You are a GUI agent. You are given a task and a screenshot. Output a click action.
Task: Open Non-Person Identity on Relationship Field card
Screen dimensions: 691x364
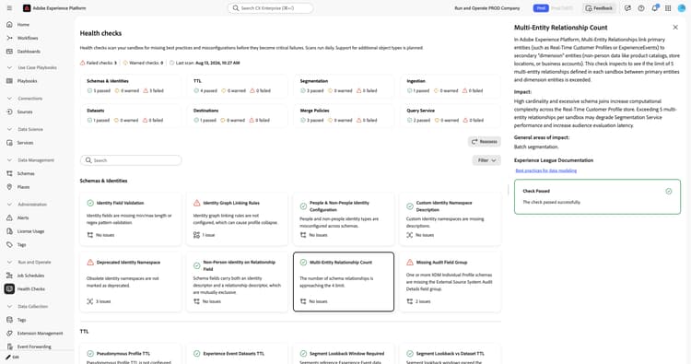[237, 282]
